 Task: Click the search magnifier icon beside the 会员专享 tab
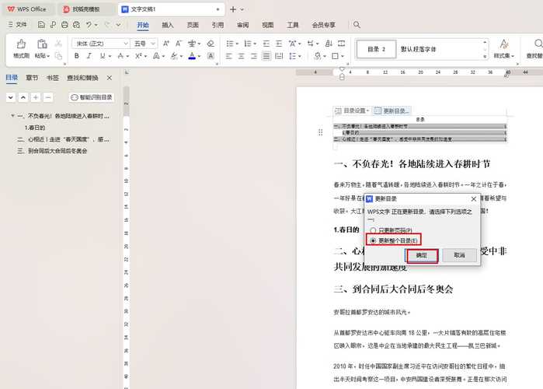(x=357, y=25)
